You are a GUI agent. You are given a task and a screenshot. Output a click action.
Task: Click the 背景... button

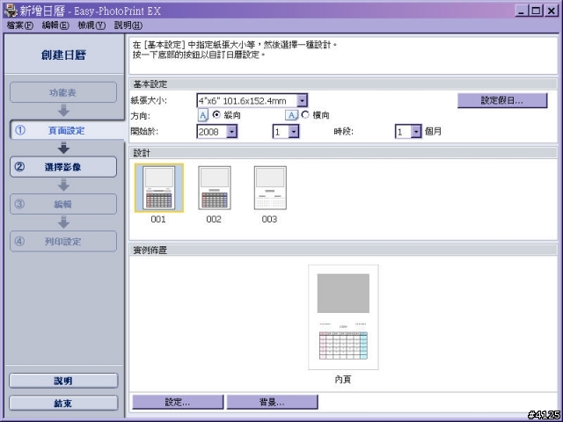coord(272,403)
